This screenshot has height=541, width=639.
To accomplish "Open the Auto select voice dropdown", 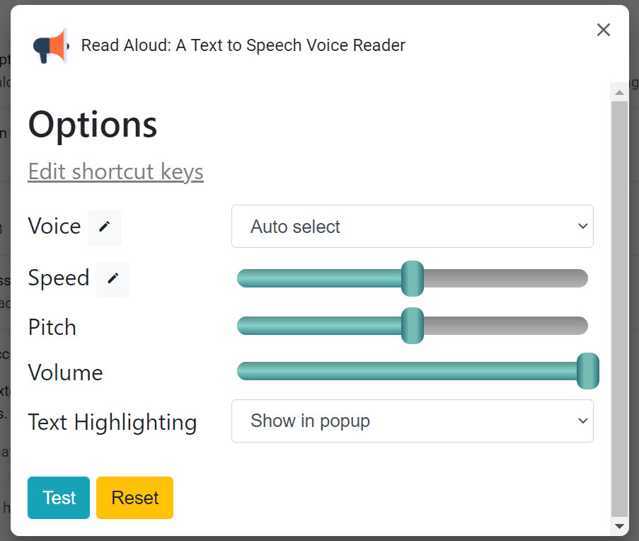I will pyautogui.click(x=413, y=227).
